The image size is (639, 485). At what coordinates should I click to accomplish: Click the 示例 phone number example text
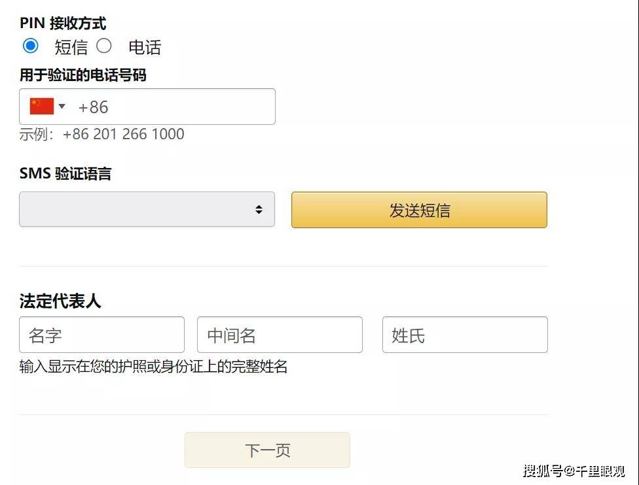pos(101,134)
